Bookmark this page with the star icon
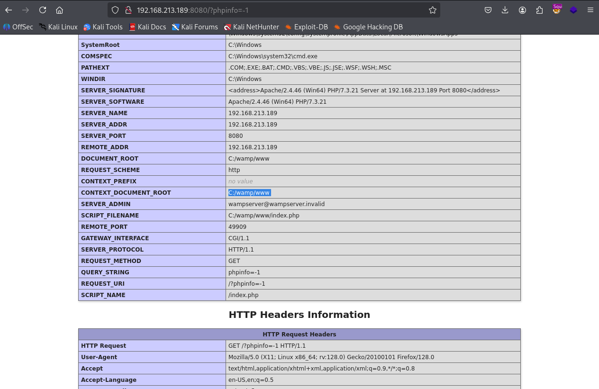The image size is (599, 389). 432,10
